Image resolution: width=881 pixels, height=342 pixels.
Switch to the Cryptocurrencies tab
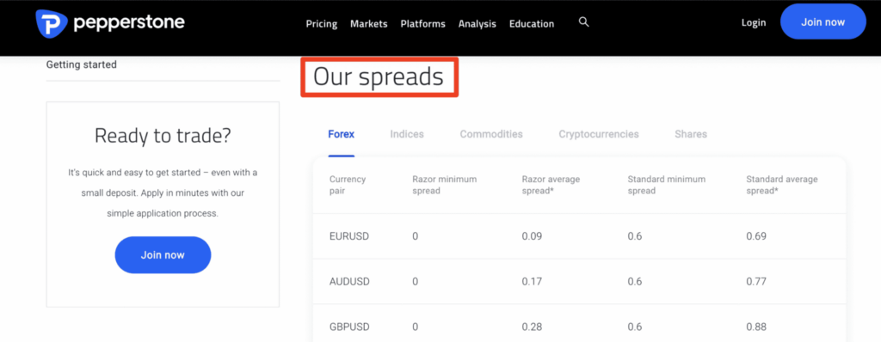point(599,134)
